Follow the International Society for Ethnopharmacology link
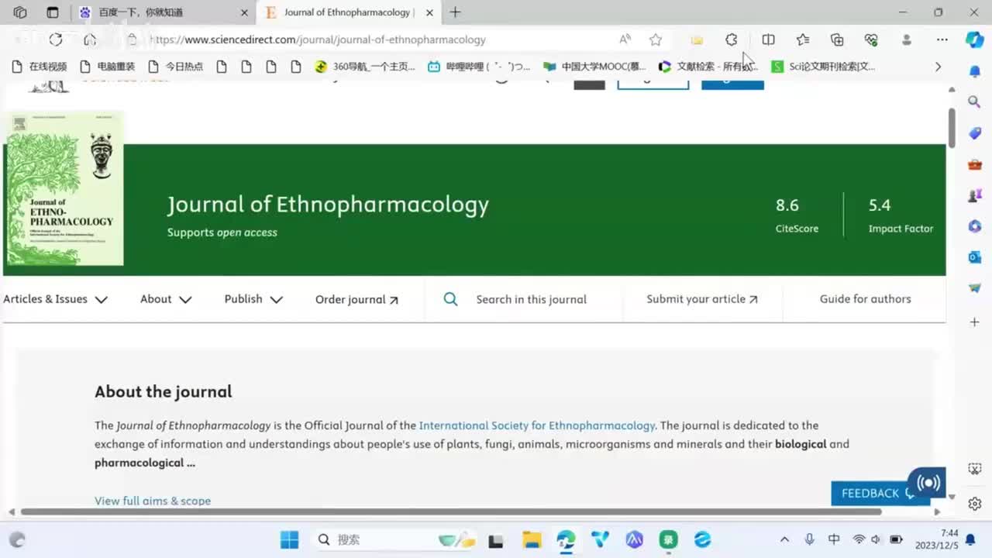The image size is (992, 558). tap(537, 425)
